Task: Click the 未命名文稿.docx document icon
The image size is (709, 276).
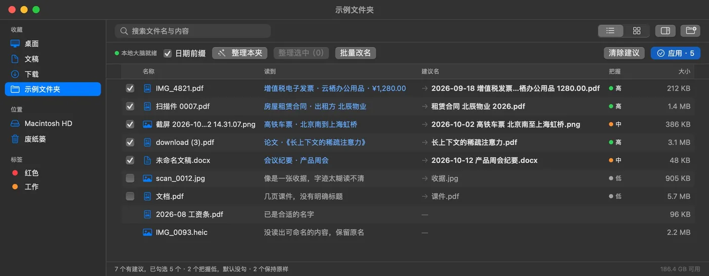Action: (147, 160)
